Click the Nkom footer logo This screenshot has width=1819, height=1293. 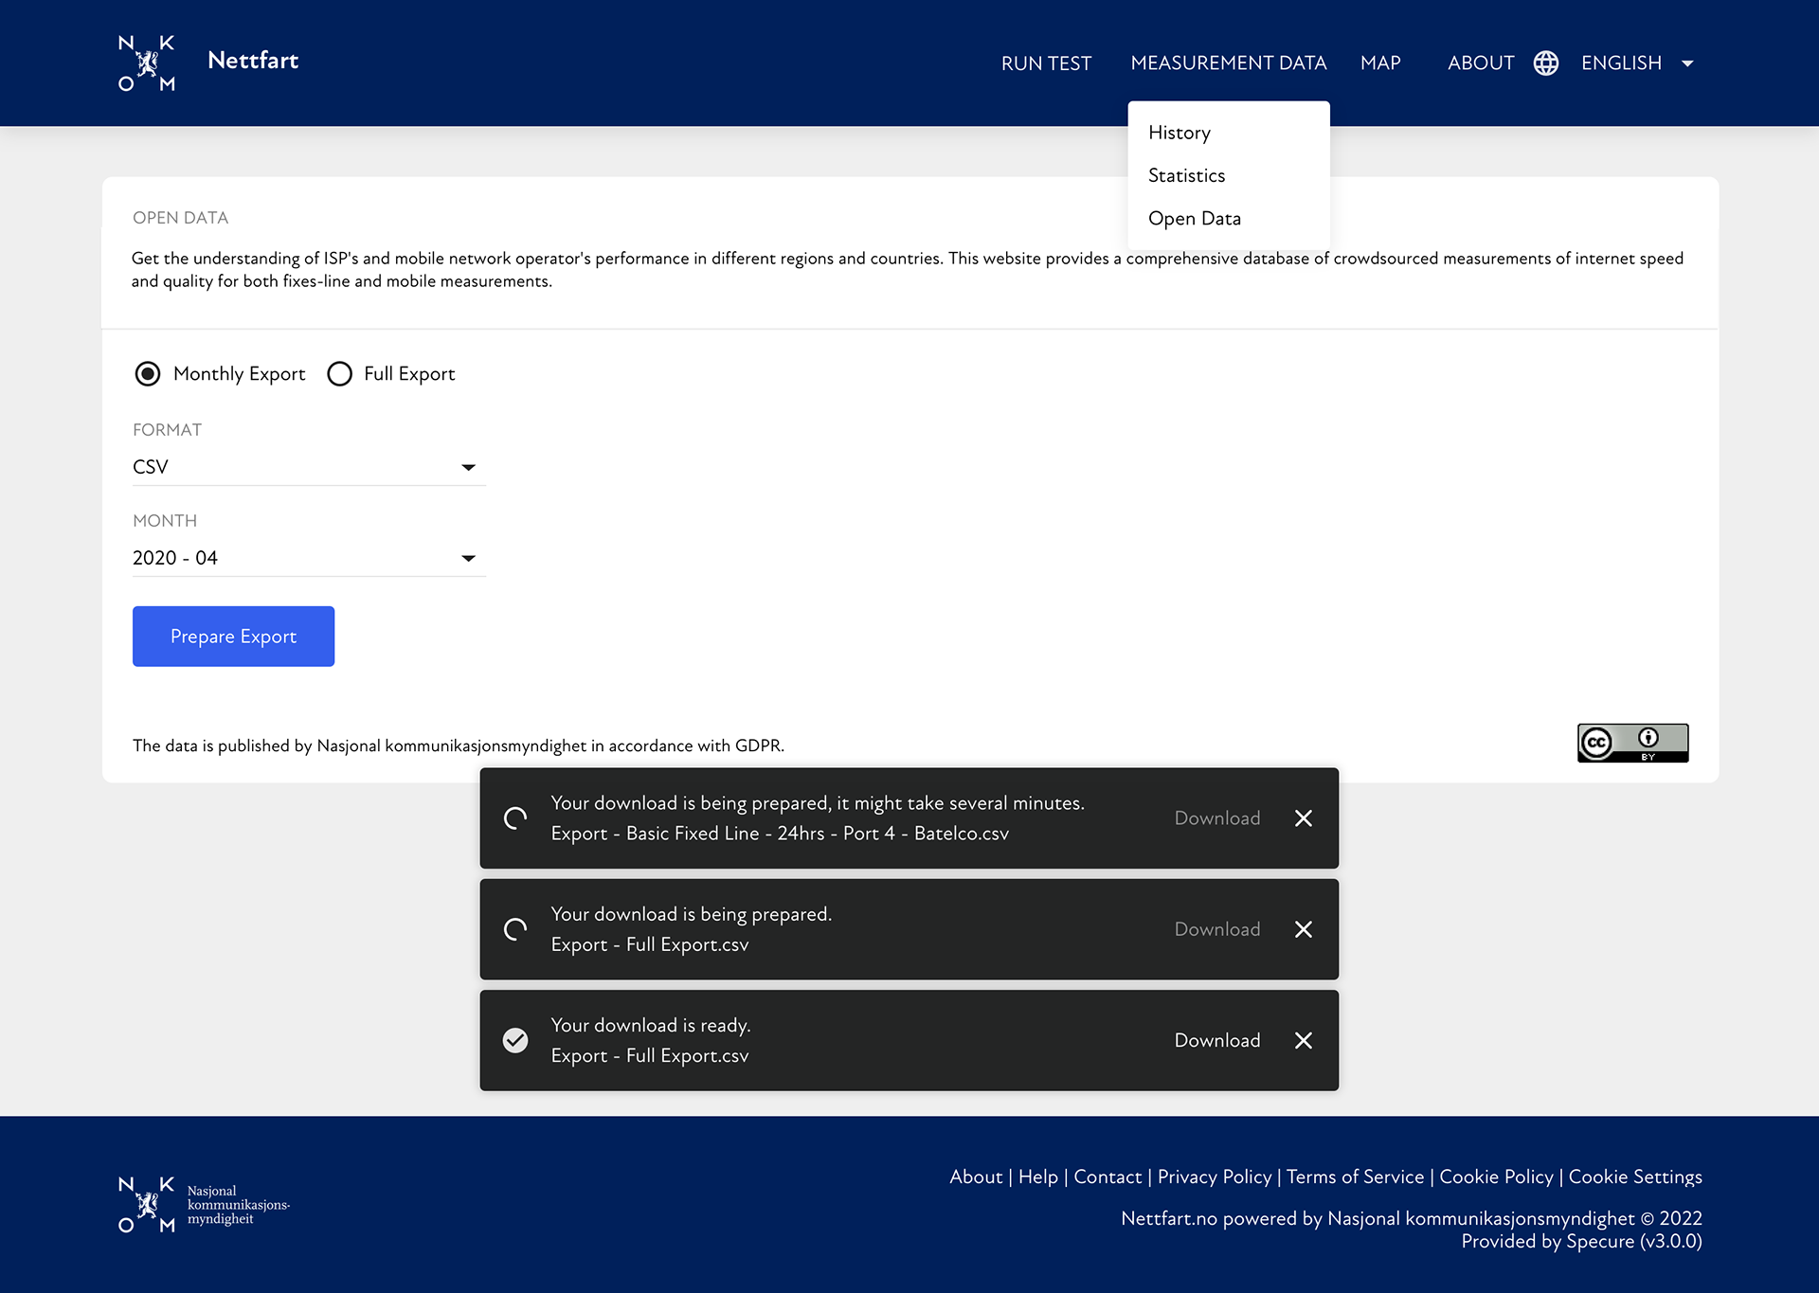147,1204
